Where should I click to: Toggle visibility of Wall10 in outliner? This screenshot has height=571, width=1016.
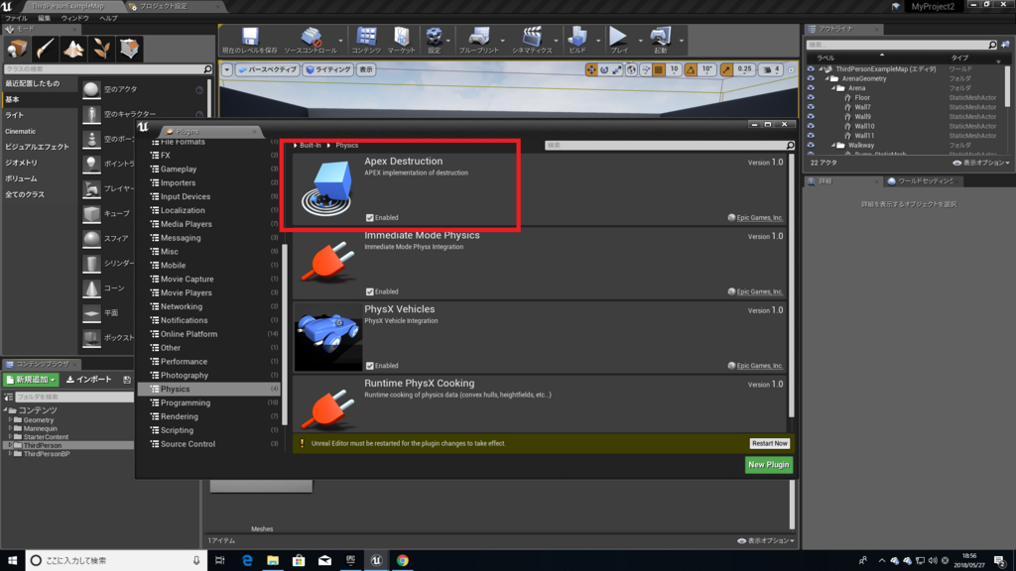click(x=811, y=126)
